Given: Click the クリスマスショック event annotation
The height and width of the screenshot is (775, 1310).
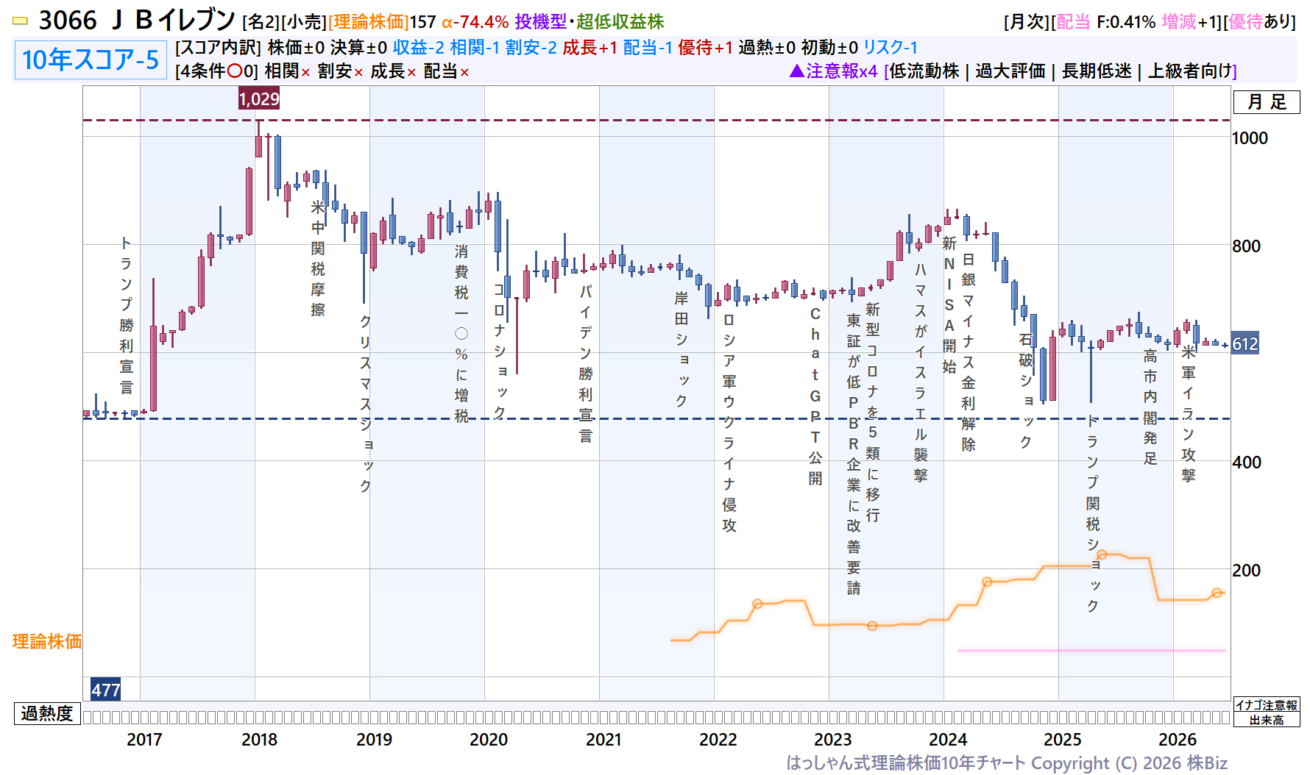Looking at the screenshot, I should [366, 404].
